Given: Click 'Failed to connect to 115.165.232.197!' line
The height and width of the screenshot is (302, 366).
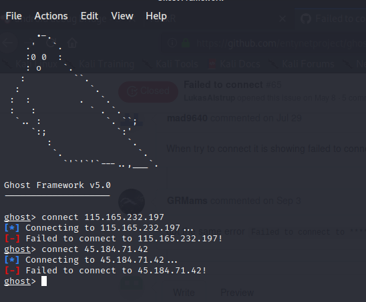Looking at the screenshot, I should [x=114, y=239].
